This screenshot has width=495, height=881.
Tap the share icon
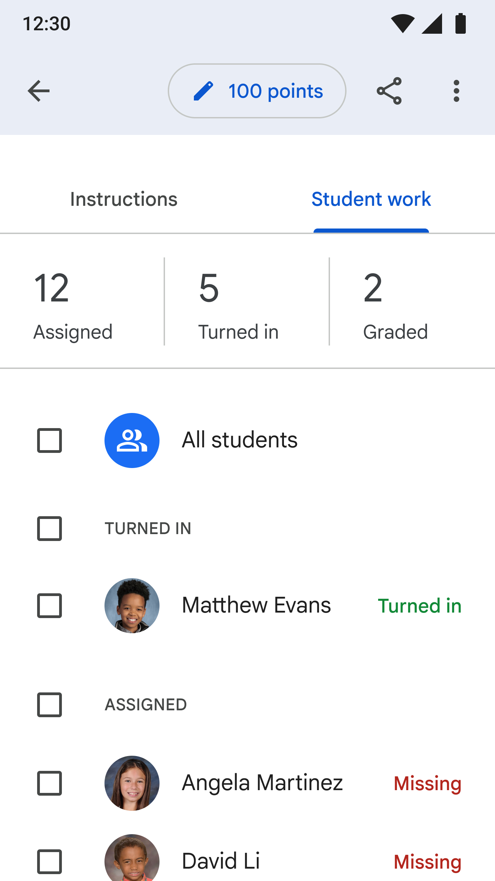pos(389,91)
